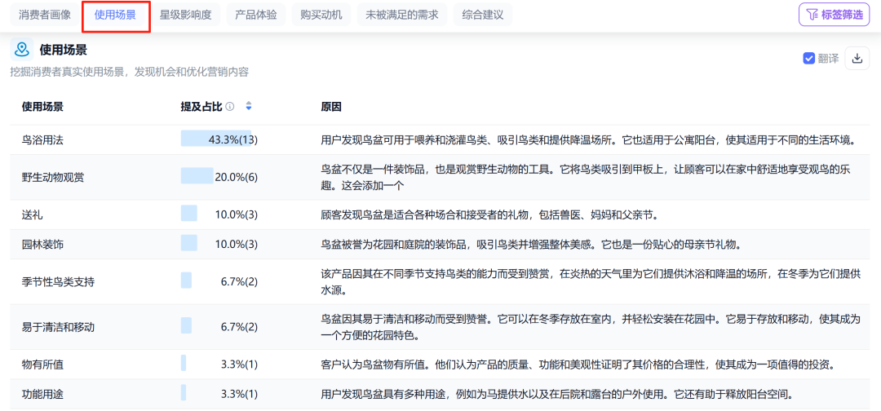Click the info icon next to 提及占比

click(x=229, y=107)
